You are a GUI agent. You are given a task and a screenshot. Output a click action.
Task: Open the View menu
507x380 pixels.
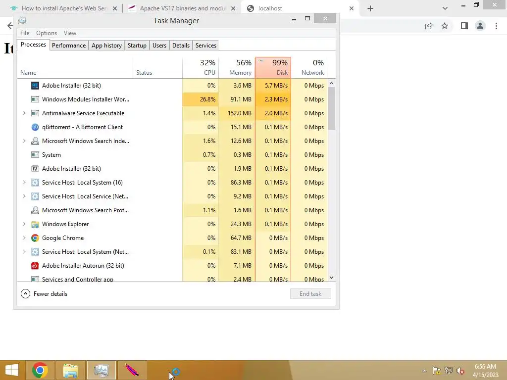[x=70, y=33]
